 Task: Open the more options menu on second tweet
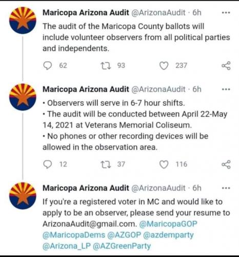226,89
